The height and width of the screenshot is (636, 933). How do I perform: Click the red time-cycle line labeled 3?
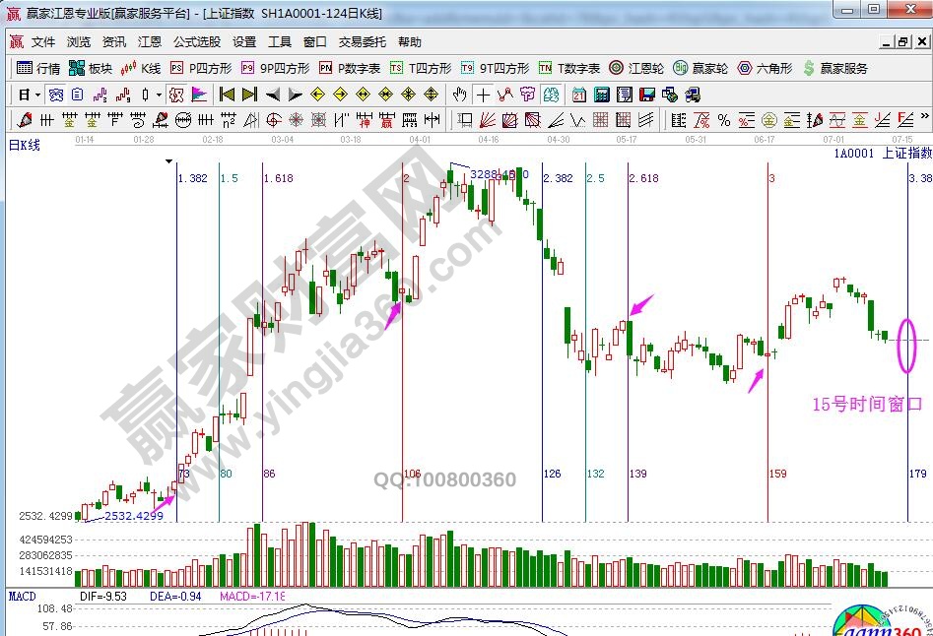pyautogui.click(x=767, y=295)
